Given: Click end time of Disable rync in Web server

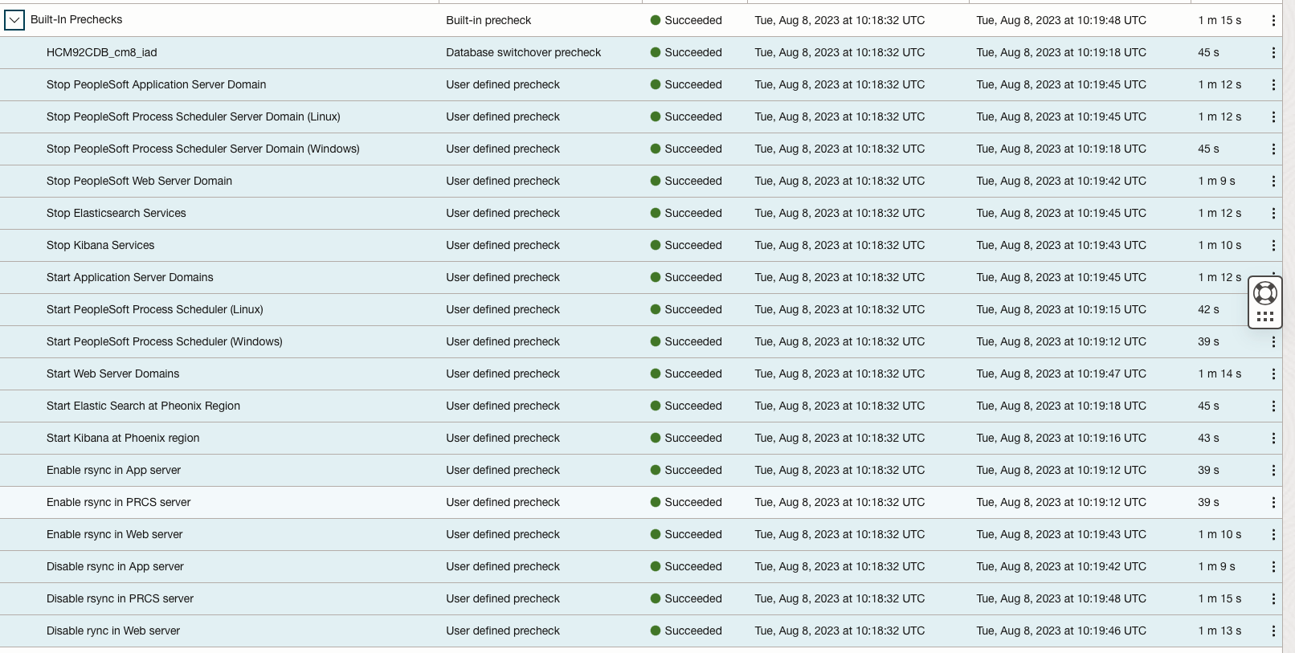Looking at the screenshot, I should (x=1061, y=631).
